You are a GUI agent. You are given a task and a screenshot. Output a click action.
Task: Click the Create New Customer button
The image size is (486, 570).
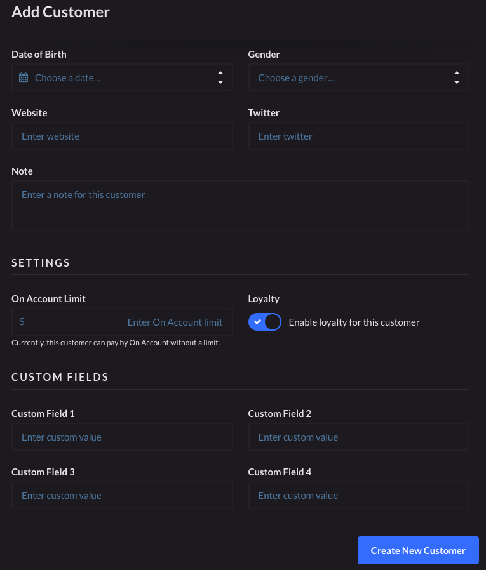(x=418, y=550)
